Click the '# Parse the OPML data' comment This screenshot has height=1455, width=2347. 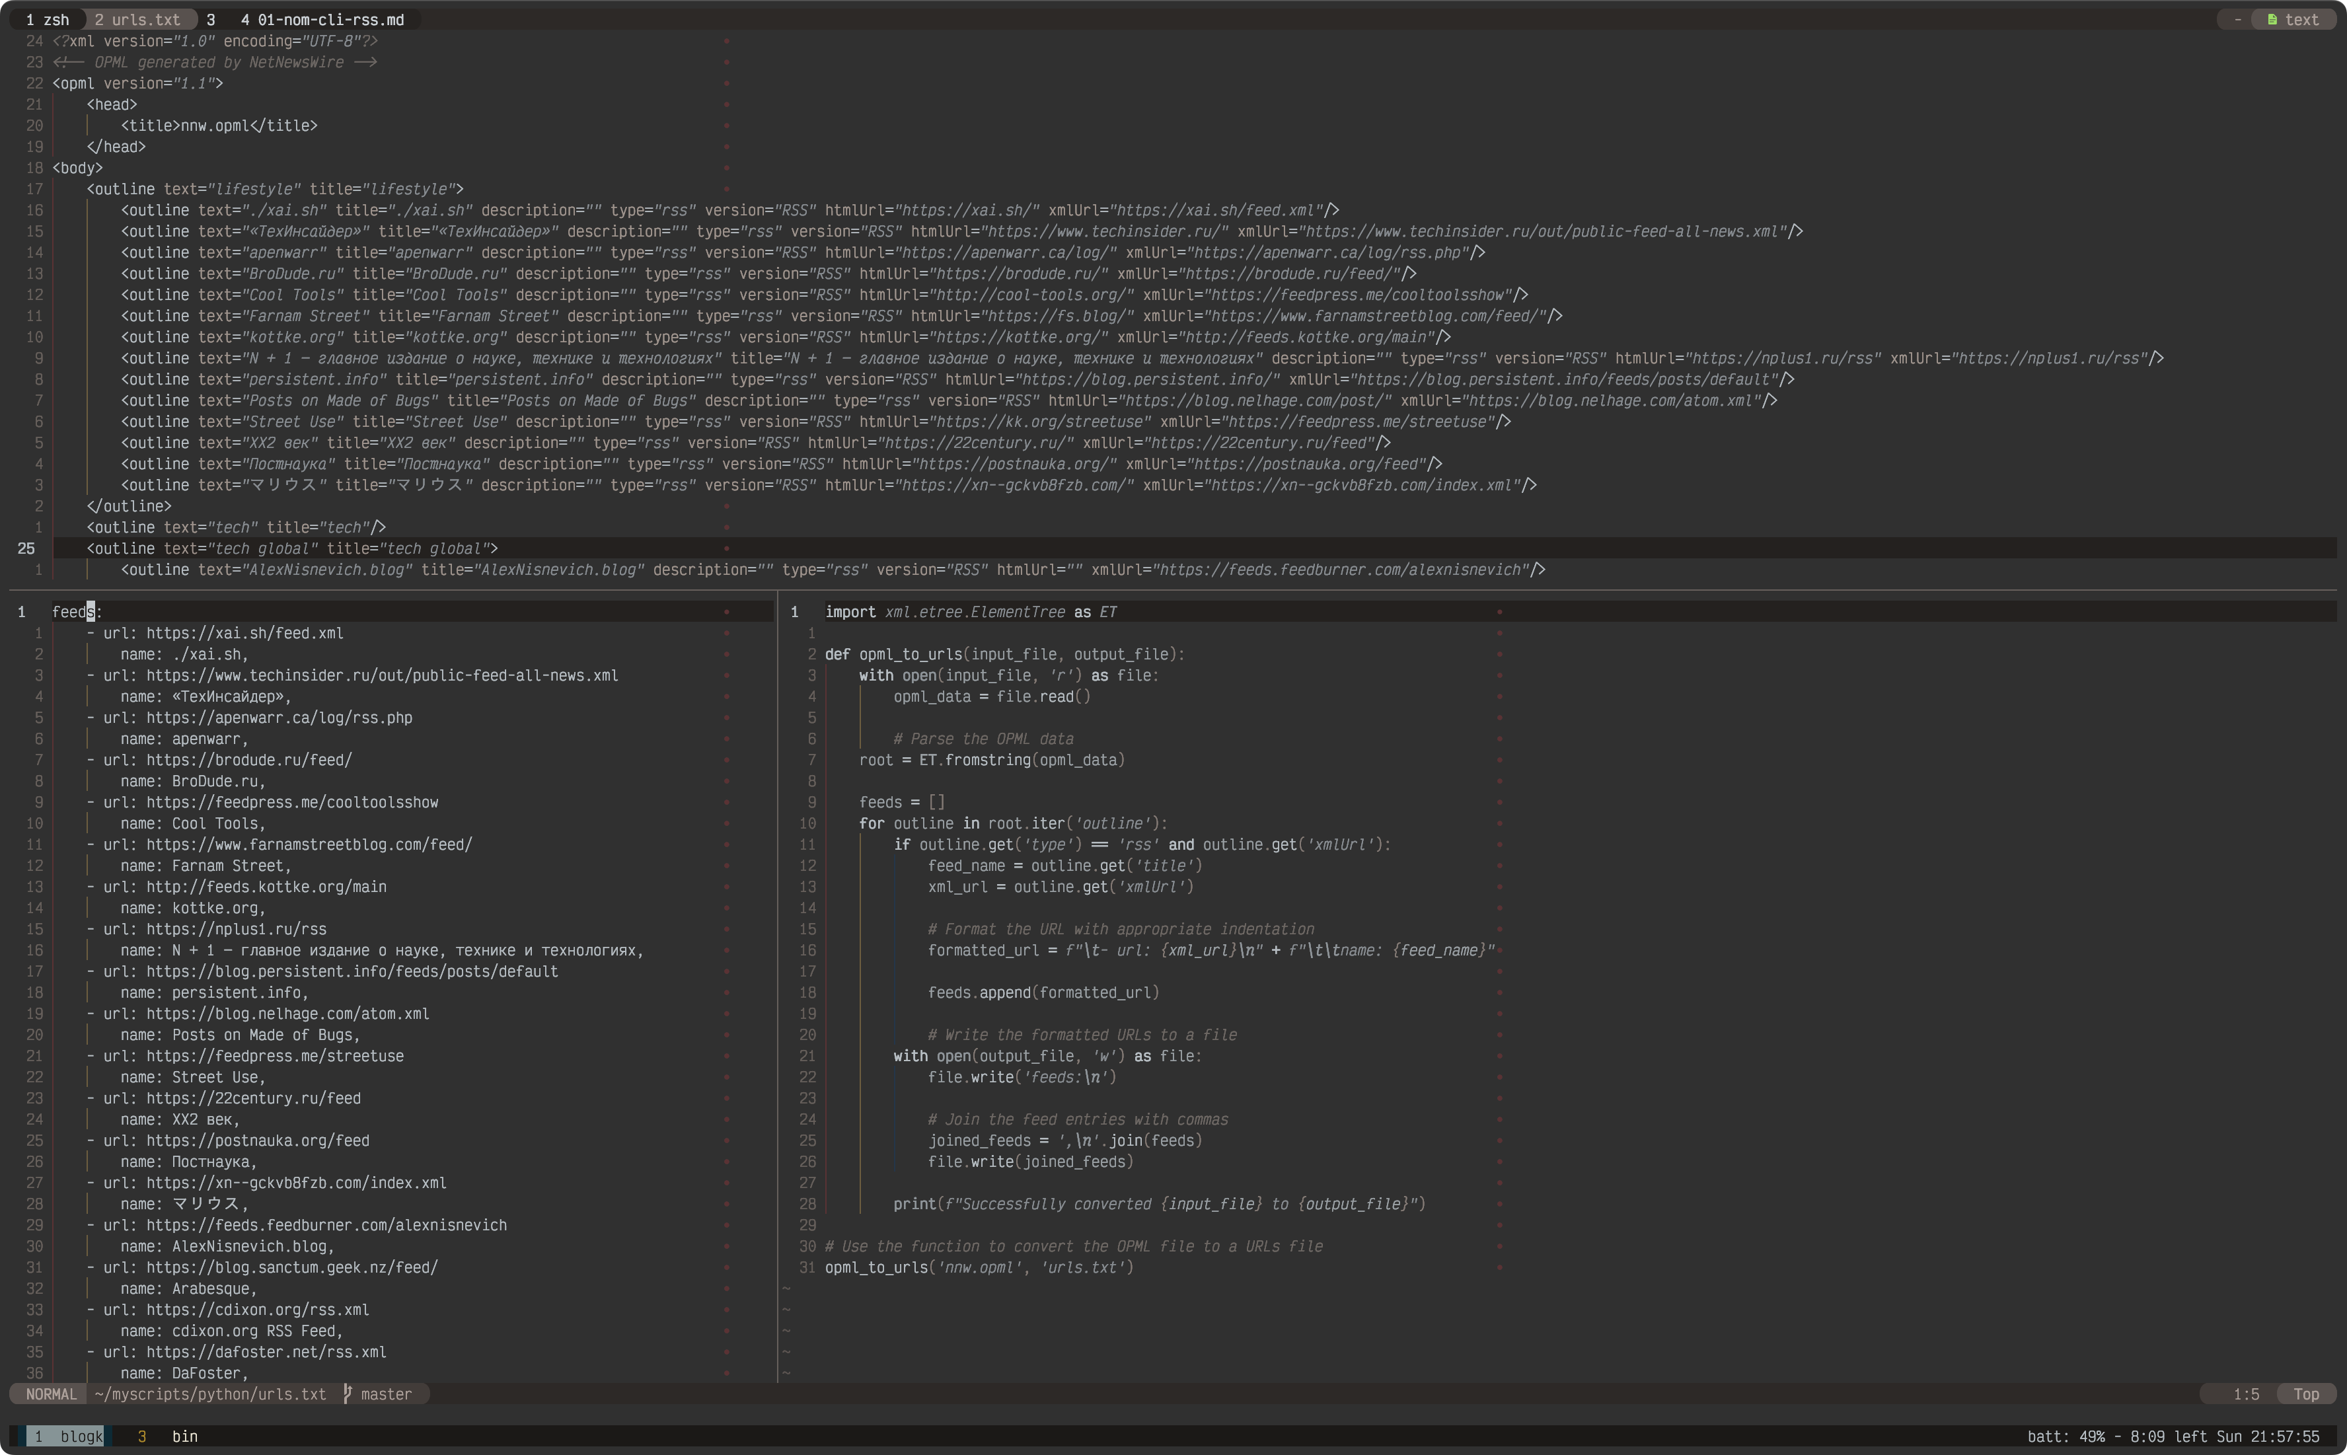pos(983,738)
